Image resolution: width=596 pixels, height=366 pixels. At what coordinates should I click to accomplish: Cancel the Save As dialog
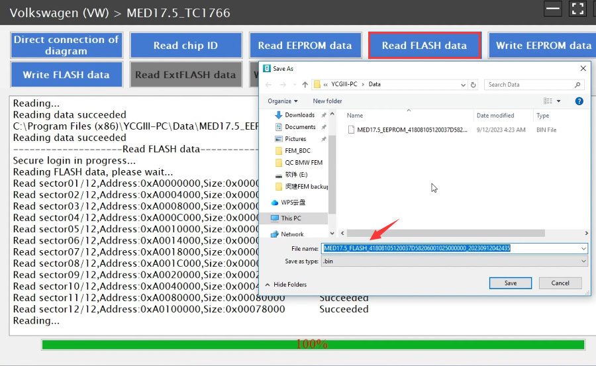click(560, 283)
